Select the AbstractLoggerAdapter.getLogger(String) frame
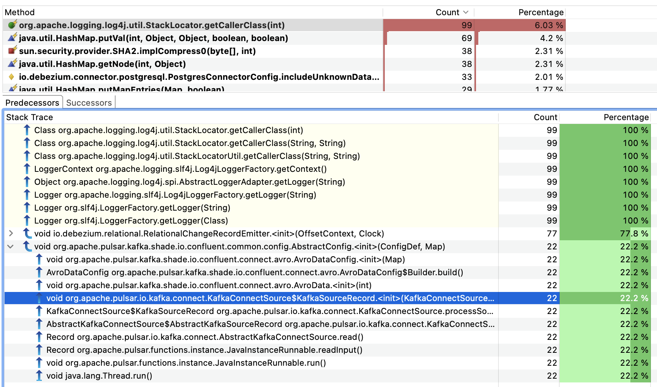 click(x=328, y=182)
